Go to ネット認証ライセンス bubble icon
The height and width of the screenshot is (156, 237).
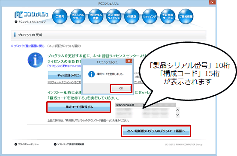114,16
